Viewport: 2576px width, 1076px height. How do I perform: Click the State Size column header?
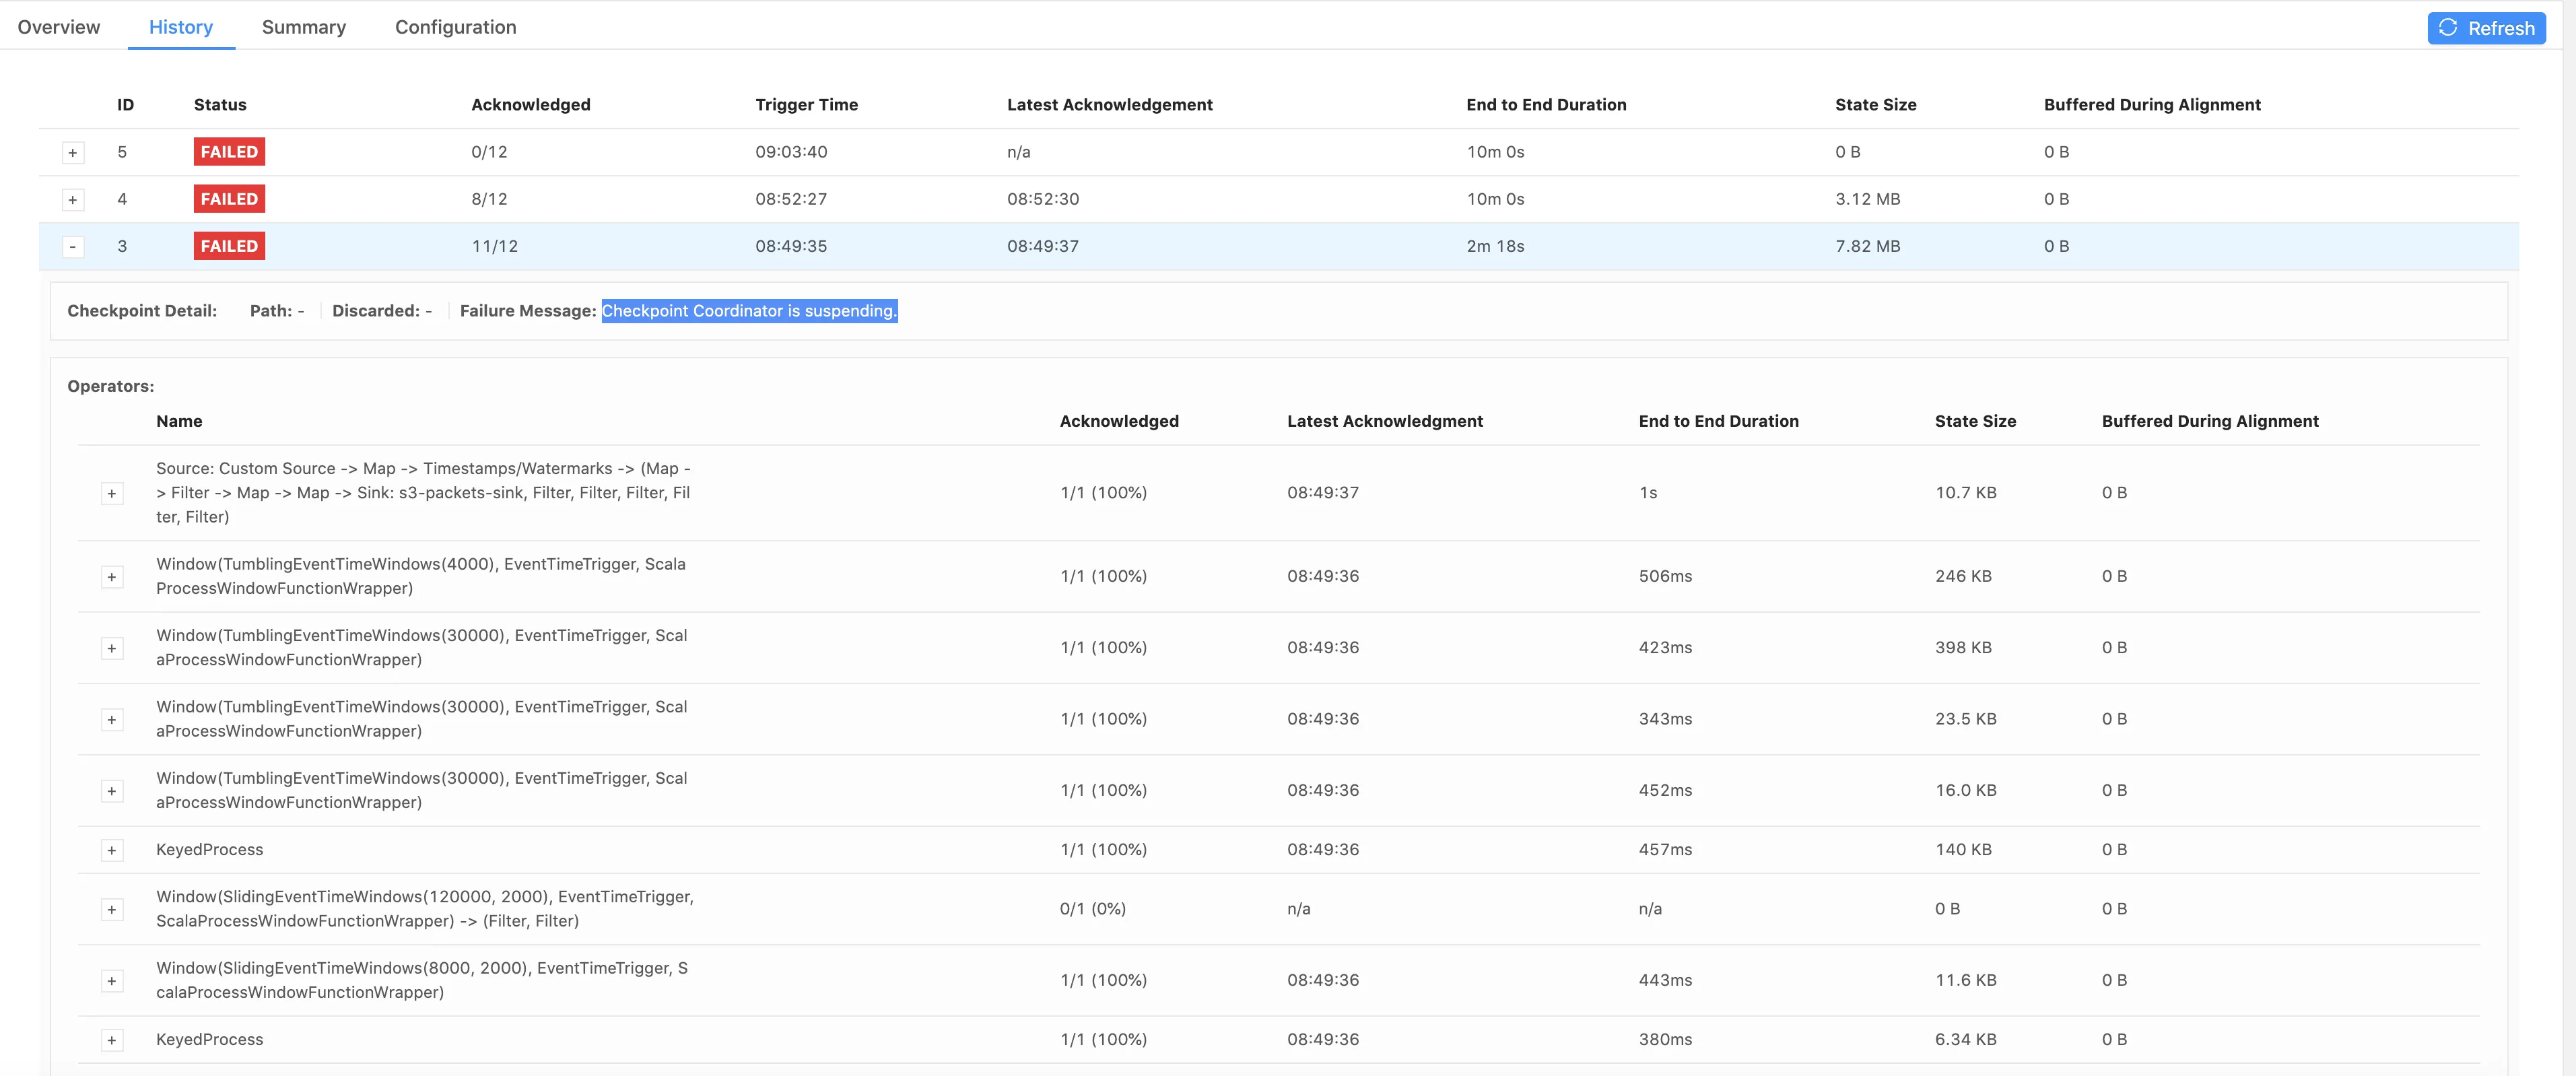1875,105
